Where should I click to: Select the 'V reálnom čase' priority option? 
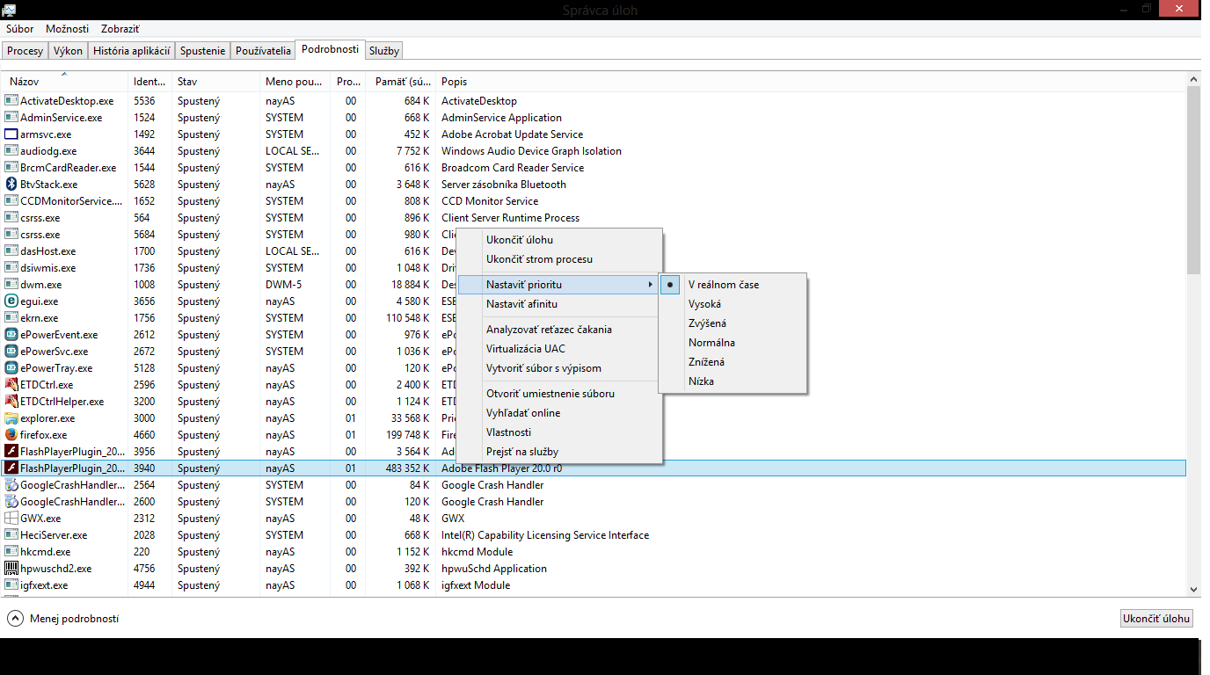click(723, 285)
